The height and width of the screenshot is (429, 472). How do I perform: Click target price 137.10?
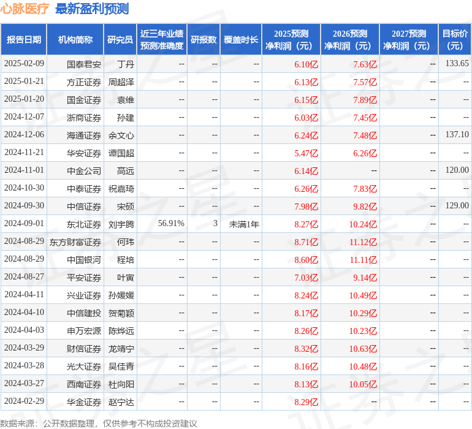[x=457, y=135]
